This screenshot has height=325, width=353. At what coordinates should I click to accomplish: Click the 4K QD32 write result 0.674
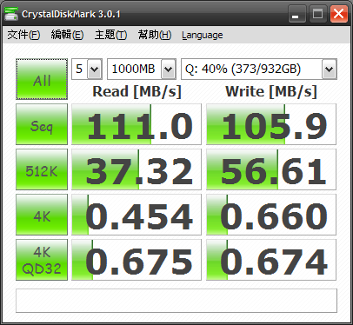point(271,260)
